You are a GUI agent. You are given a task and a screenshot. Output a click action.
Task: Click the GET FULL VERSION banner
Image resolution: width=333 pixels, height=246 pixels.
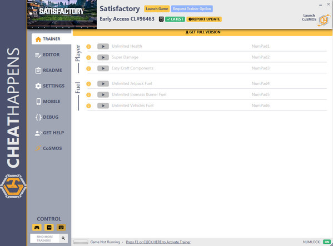202,32
